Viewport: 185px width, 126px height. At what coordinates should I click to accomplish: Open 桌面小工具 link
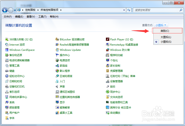click(66, 113)
